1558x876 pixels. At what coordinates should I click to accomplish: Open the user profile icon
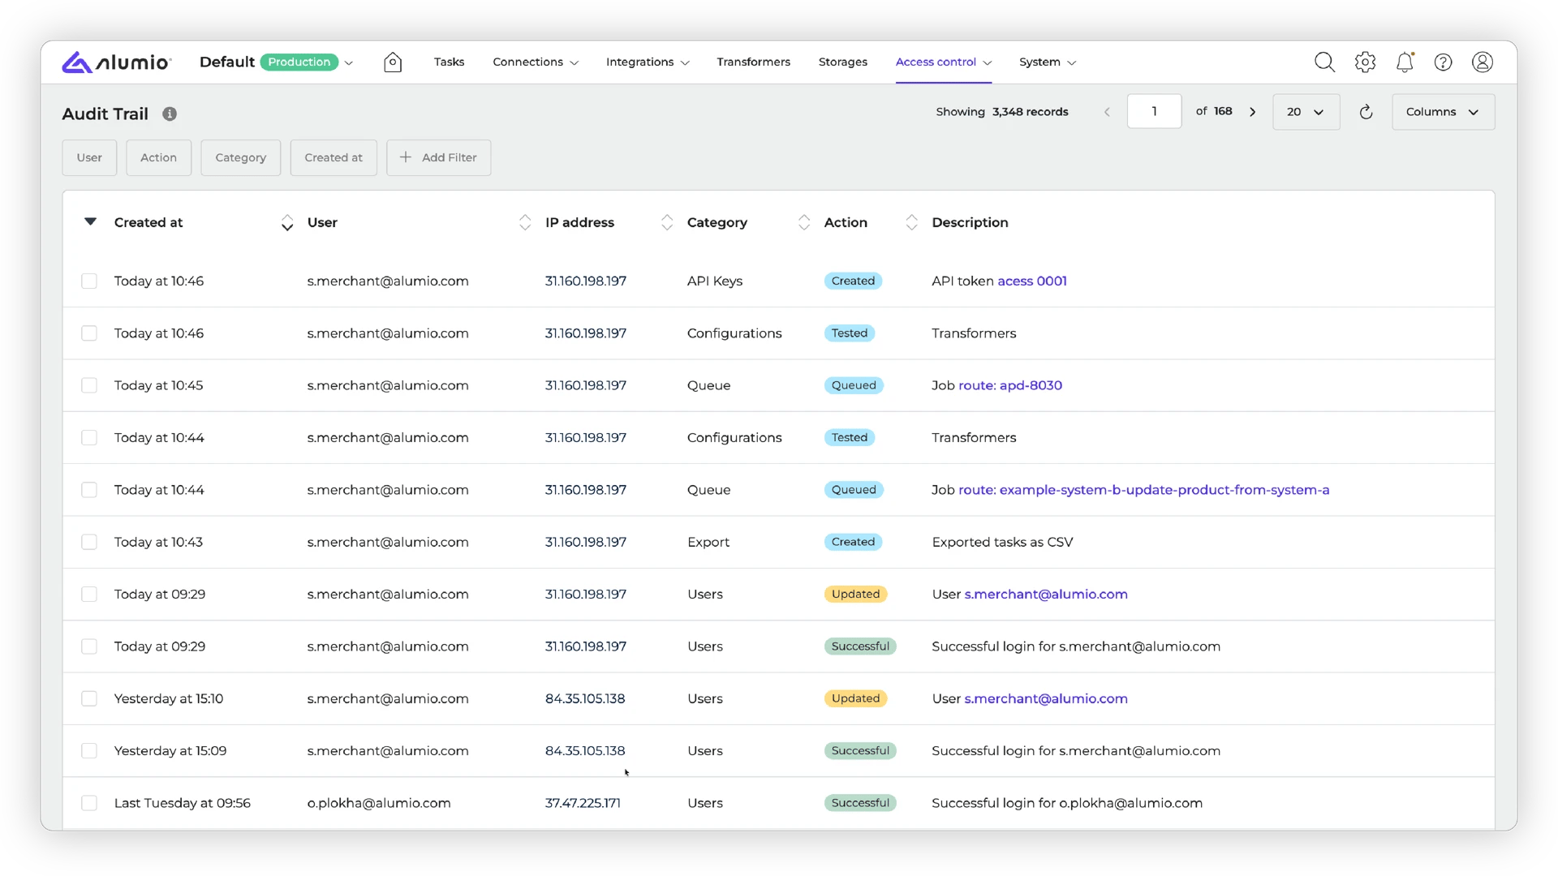tap(1483, 62)
